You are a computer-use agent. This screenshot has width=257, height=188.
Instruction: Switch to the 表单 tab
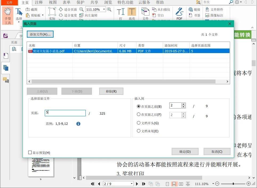[x=67, y=2]
